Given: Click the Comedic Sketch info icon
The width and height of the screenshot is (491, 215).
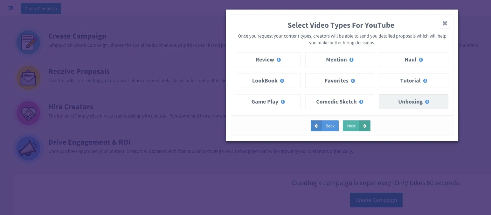Looking at the screenshot, I should coord(361,102).
